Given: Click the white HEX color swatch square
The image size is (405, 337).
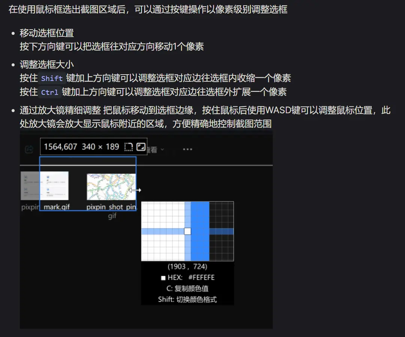Looking at the screenshot, I should (163, 278).
